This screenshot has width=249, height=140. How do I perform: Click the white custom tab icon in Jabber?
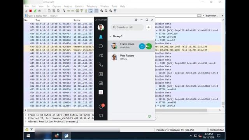click(x=101, y=92)
